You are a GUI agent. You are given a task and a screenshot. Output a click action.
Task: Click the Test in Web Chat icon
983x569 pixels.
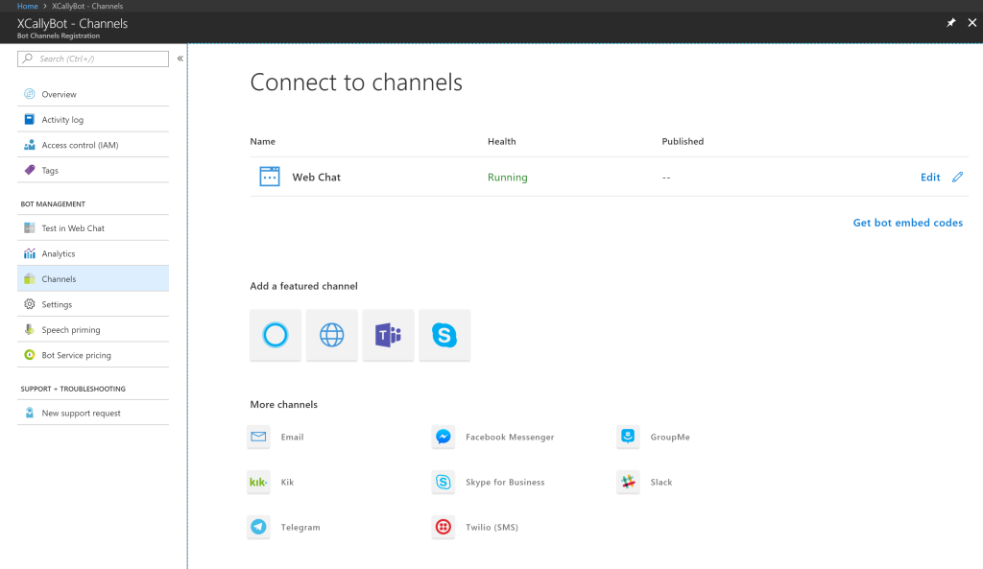pyautogui.click(x=30, y=228)
